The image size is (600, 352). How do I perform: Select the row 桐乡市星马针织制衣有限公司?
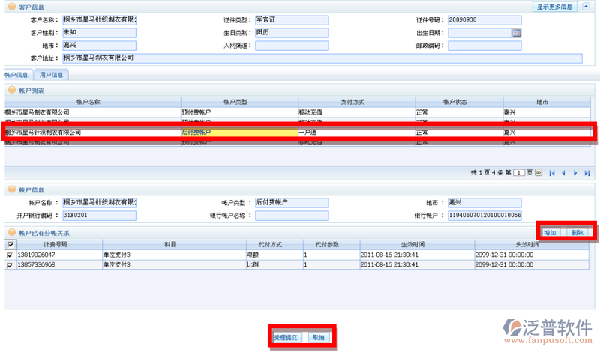pyautogui.click(x=297, y=133)
